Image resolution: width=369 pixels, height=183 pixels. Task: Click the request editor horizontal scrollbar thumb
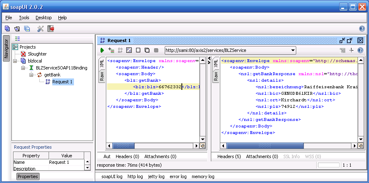point(123,146)
